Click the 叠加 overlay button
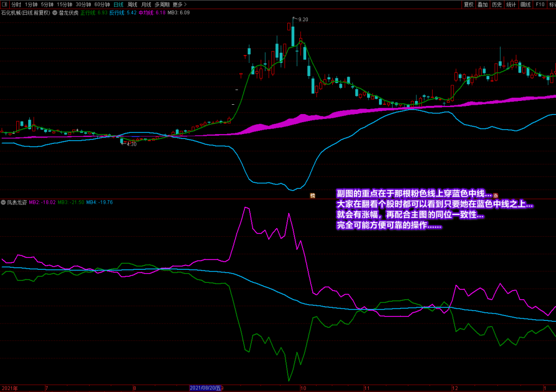556x392 pixels. click(x=483, y=4)
